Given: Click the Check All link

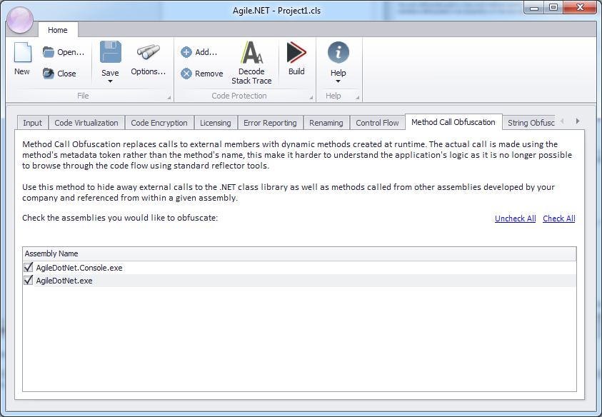Looking at the screenshot, I should point(558,218).
